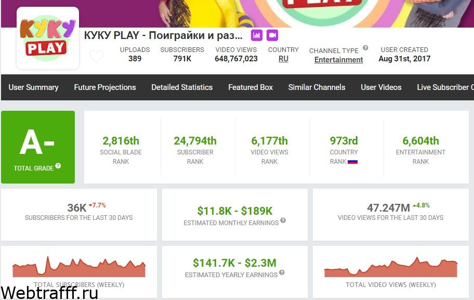Screen dimensions: 474x300
Task: Open the User Summary tab
Action: tap(34, 87)
